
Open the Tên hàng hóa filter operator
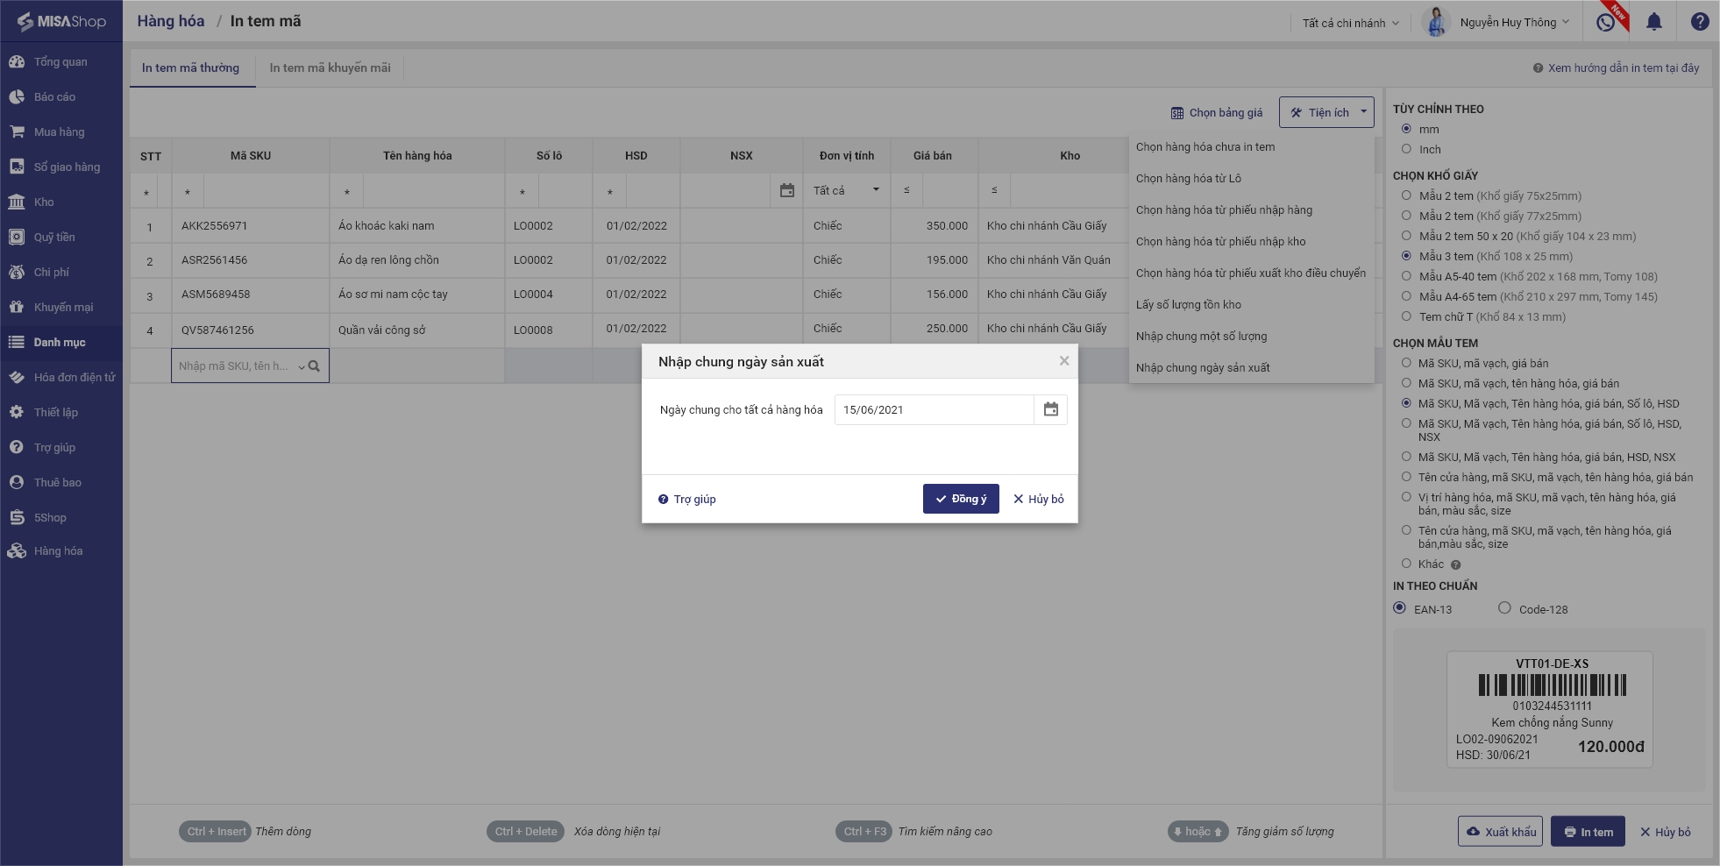pyautogui.click(x=347, y=192)
